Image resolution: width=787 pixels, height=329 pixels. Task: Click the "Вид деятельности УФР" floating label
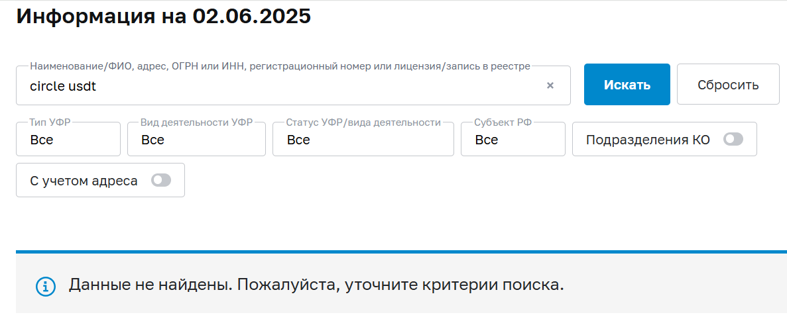tap(196, 122)
